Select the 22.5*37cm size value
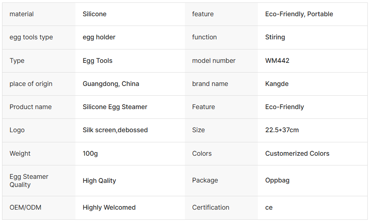The width and height of the screenshot is (369, 221). coord(282,130)
